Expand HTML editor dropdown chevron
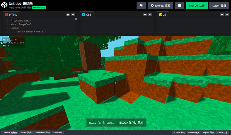Image resolution: width=231 pixels, height=135 pixels. (73, 15)
